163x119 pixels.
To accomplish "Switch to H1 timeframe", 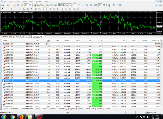I will tap(62, 9).
